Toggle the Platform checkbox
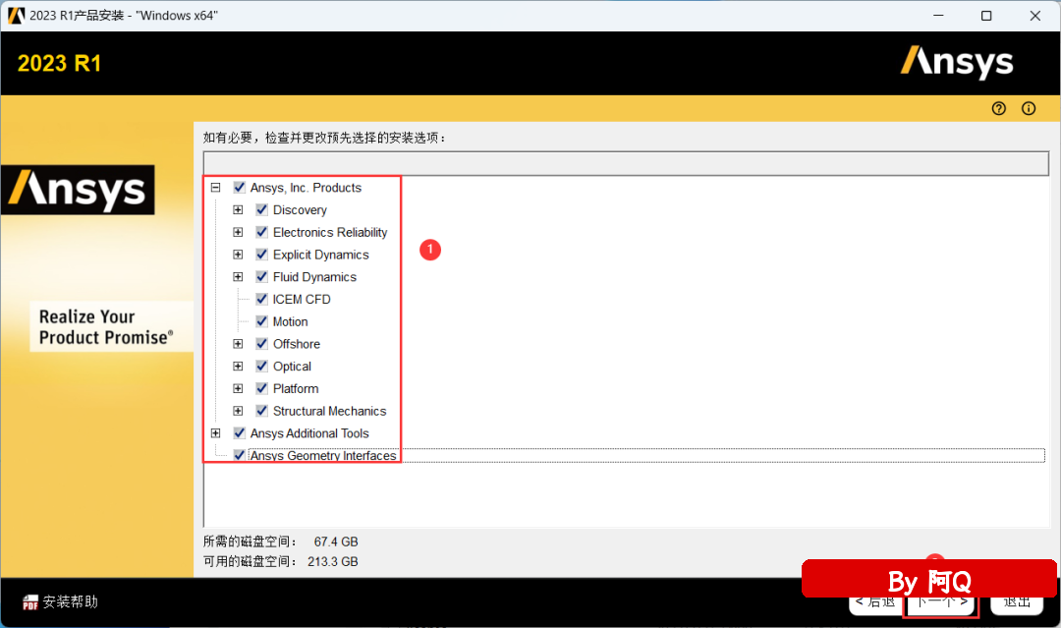Screen dimensions: 1061x628 (x=262, y=388)
